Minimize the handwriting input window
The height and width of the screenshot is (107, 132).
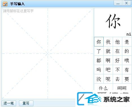point(118,3)
